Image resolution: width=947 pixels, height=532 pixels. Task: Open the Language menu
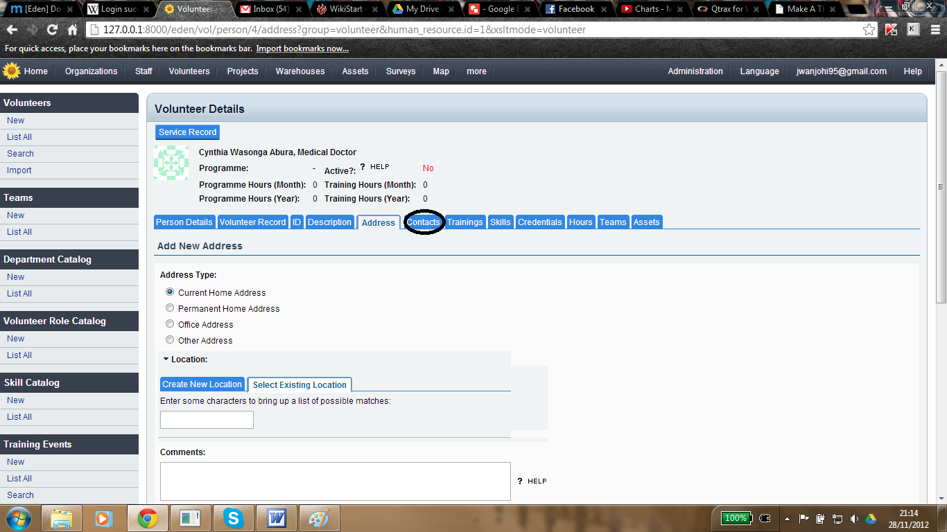pyautogui.click(x=759, y=71)
